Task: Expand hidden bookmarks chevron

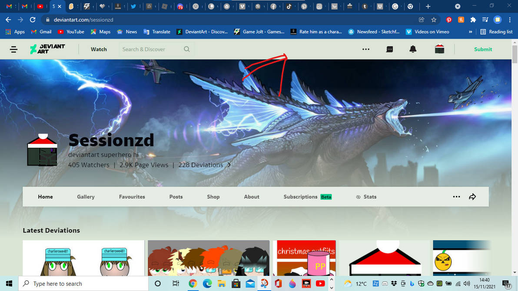Action: click(471, 32)
